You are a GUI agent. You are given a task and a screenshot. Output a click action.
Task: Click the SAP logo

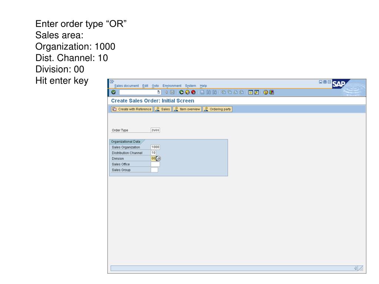click(x=339, y=84)
